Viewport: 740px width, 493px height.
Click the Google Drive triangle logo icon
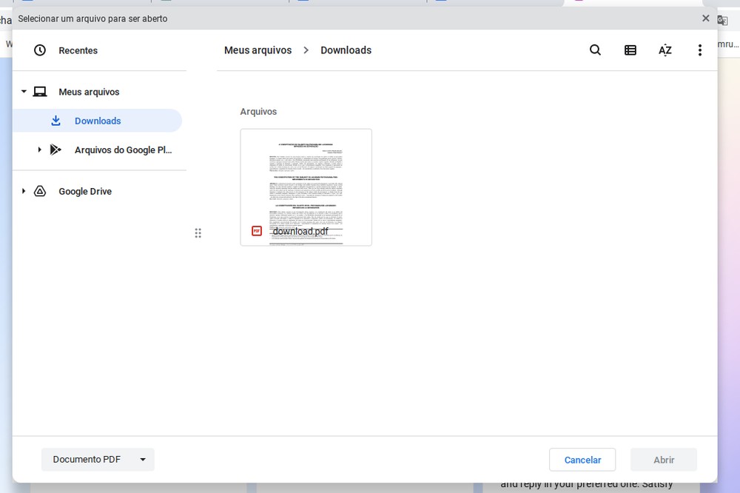40,191
